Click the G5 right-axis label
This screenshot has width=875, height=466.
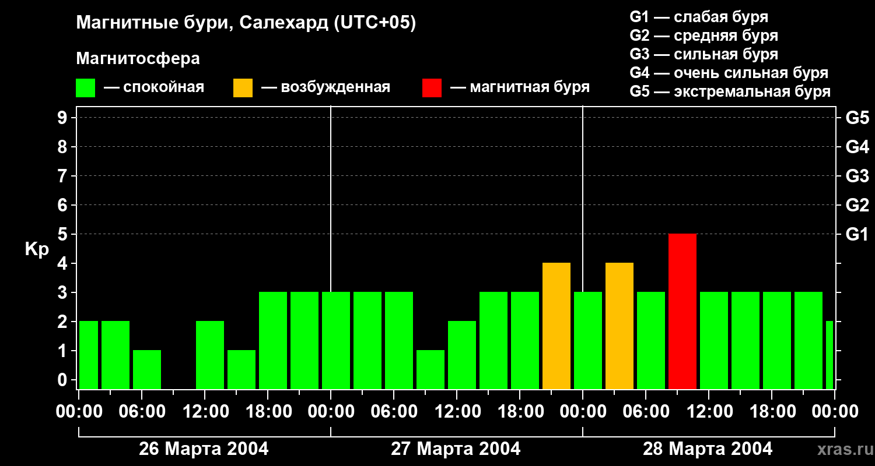pos(857,118)
